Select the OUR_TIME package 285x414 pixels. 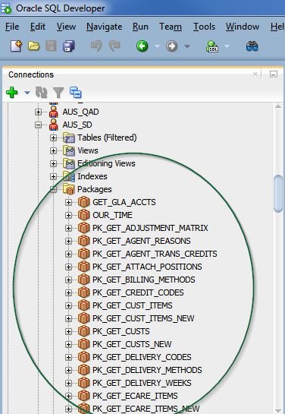(x=112, y=215)
